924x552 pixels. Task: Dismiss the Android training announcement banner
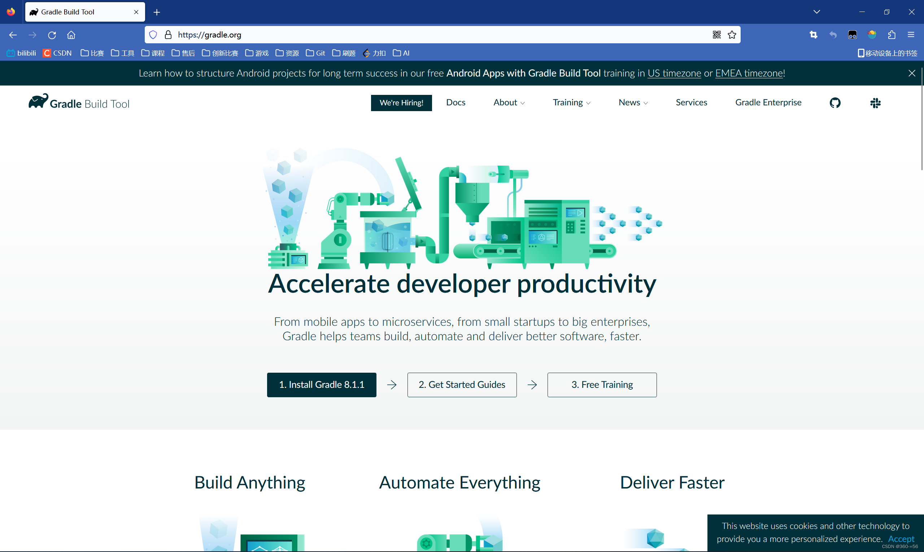click(911, 73)
